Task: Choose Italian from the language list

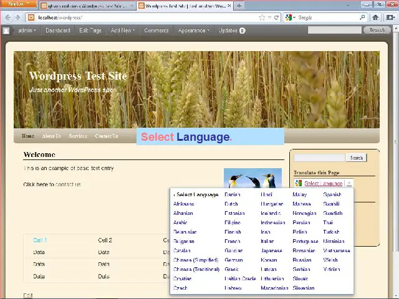Action: point(267,241)
